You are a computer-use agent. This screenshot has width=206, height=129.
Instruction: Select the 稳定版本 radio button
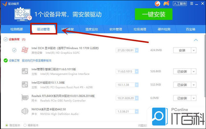pyautogui.click(x=6, y=125)
